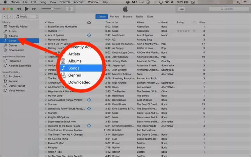Show the Up Next list button
This screenshot has height=157, width=251.
tap(182, 9)
